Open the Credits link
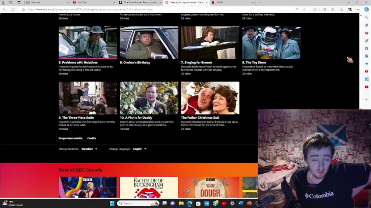This screenshot has height=208, width=371. point(92,138)
